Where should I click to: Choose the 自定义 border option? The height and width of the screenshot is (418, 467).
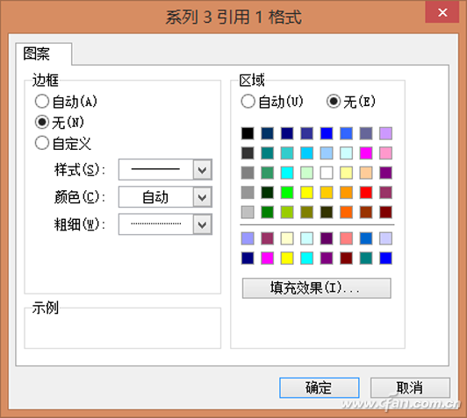coord(63,144)
